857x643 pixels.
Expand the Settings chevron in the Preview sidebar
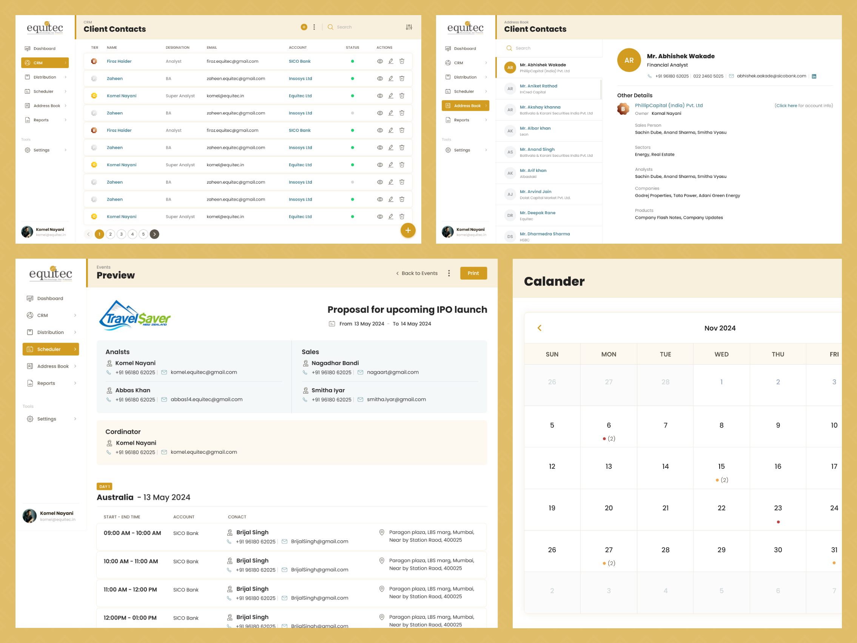point(75,419)
